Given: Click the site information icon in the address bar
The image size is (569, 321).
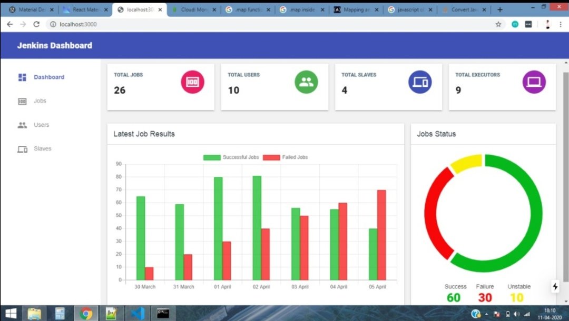Looking at the screenshot, I should (53, 24).
